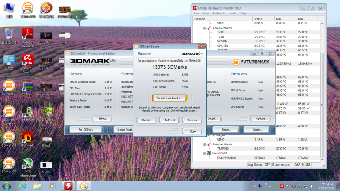Image resolution: width=340 pixels, height=191 pixels.
Task: Select the WinRAR desktop icon
Action: pyautogui.click(x=28, y=88)
